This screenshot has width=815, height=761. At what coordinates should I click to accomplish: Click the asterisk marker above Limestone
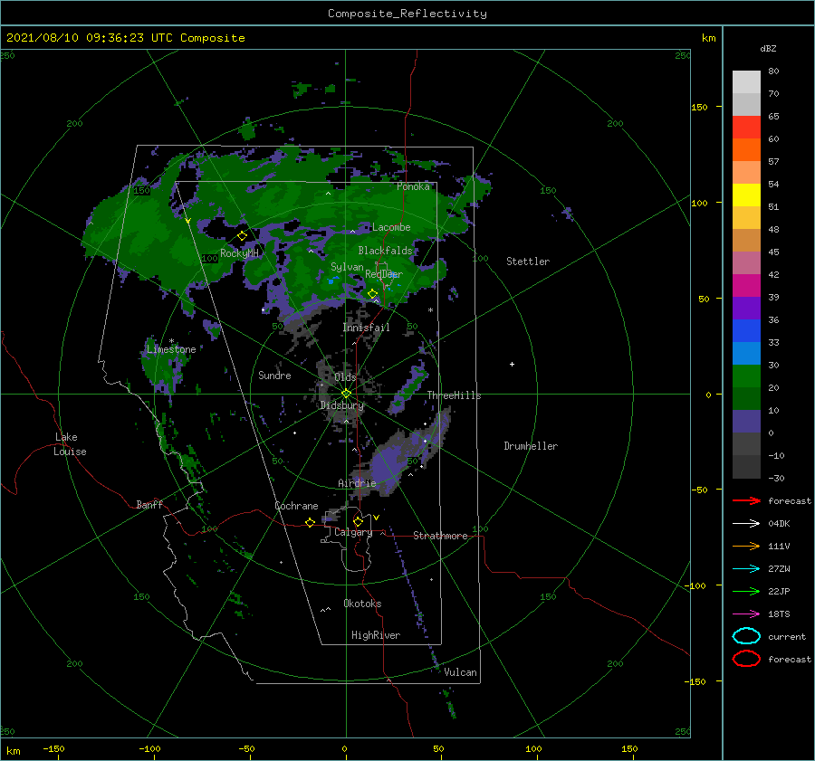(x=171, y=341)
